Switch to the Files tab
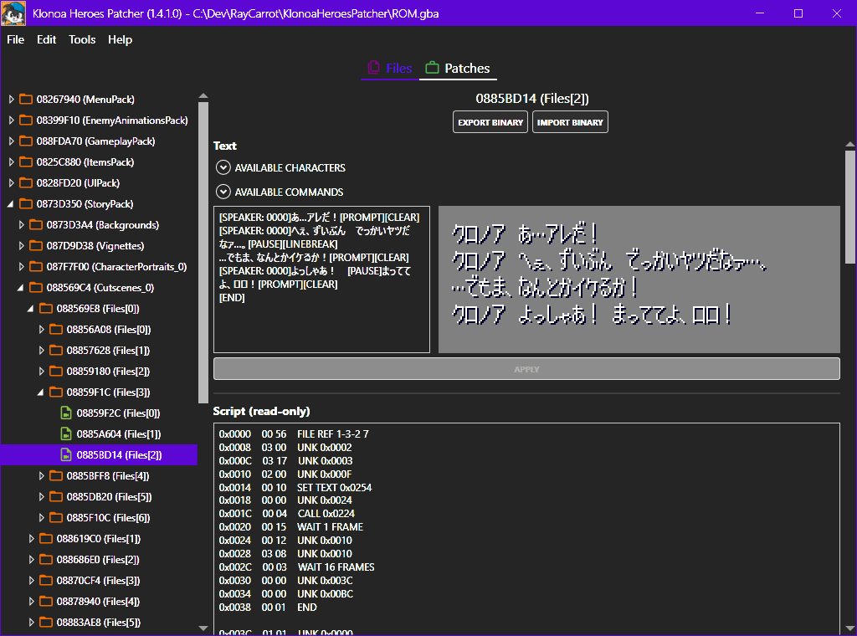Viewport: 857px width, 636px height. point(390,69)
